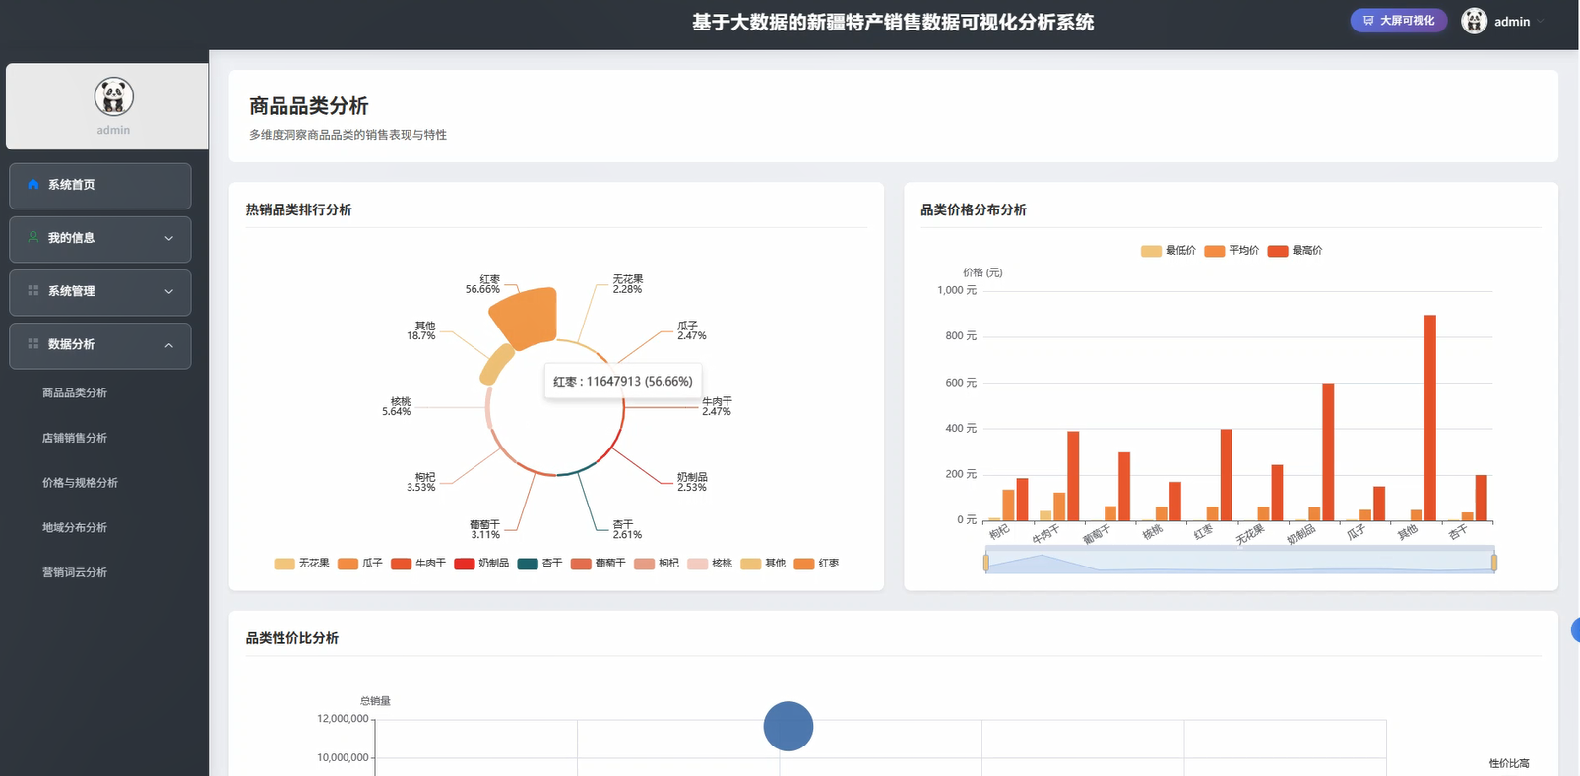
Task: Open 商品品类分析 submenu item
Action: click(x=75, y=393)
